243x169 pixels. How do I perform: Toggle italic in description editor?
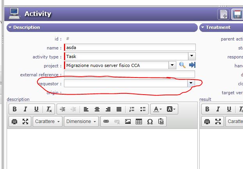(x=25, y=109)
